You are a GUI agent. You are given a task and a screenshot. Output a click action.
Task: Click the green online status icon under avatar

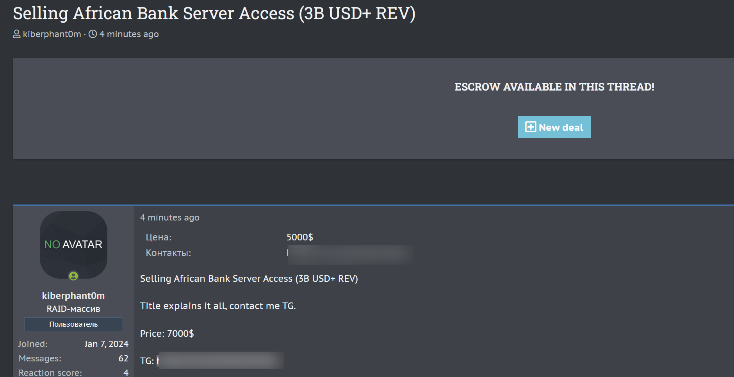point(73,276)
